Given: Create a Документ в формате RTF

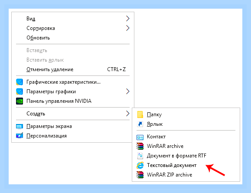Looking at the screenshot, I should pyautogui.click(x=186, y=156).
